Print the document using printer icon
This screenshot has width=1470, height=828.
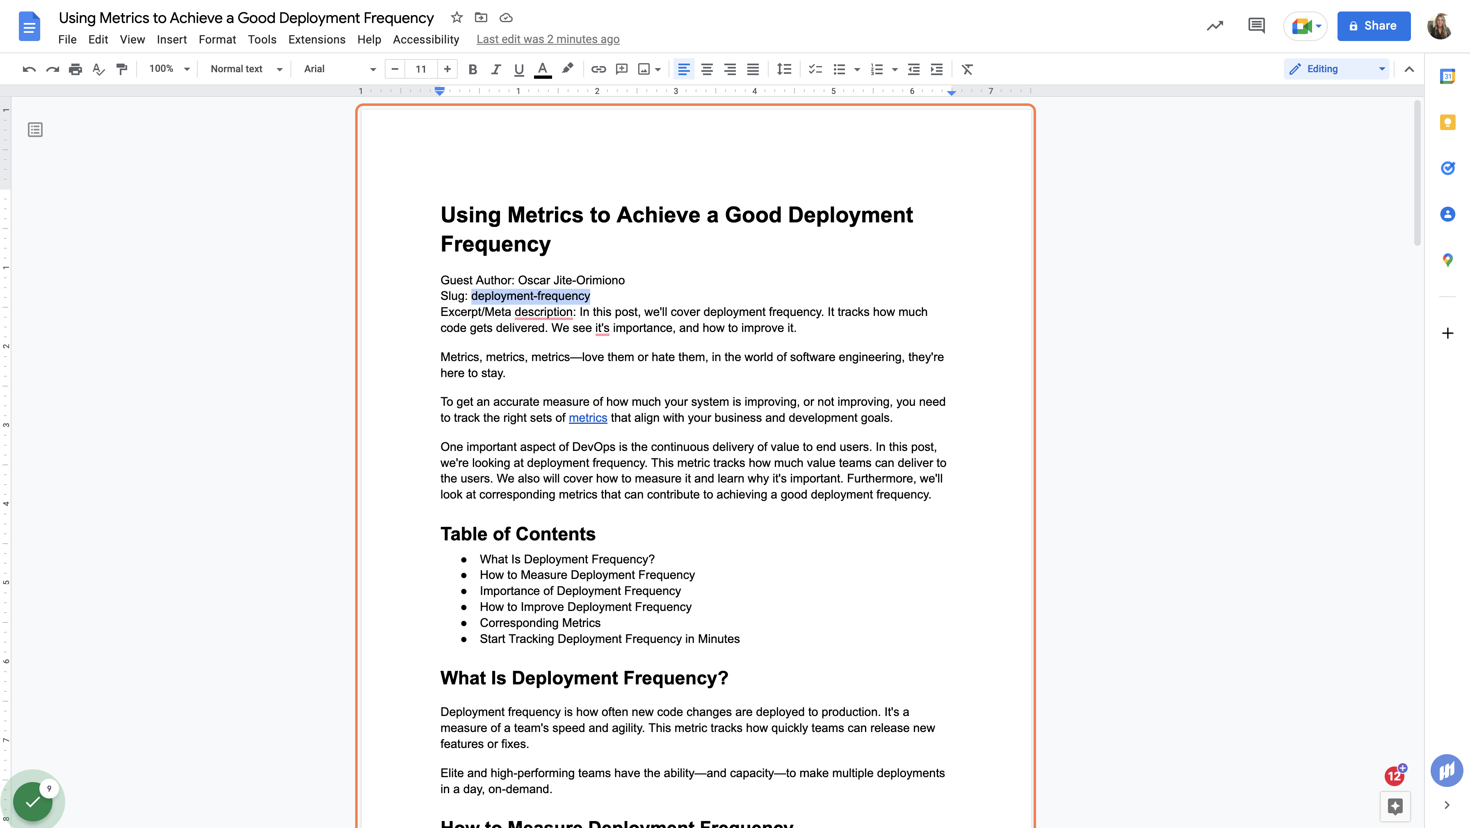[75, 69]
